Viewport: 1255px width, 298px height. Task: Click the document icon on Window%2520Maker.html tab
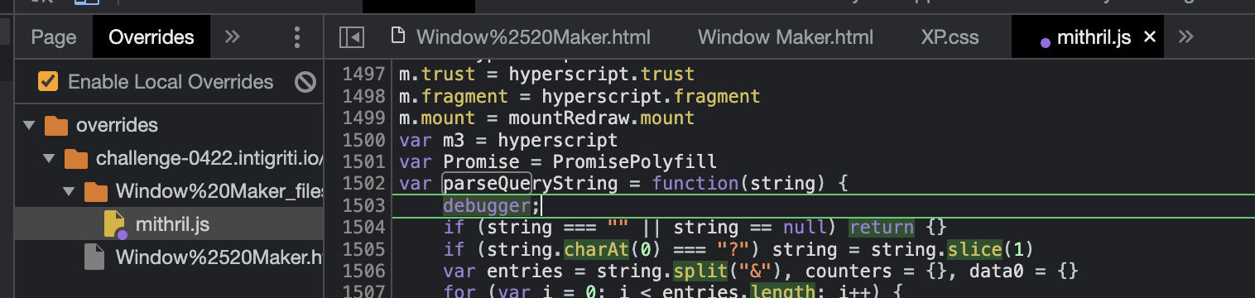point(399,36)
